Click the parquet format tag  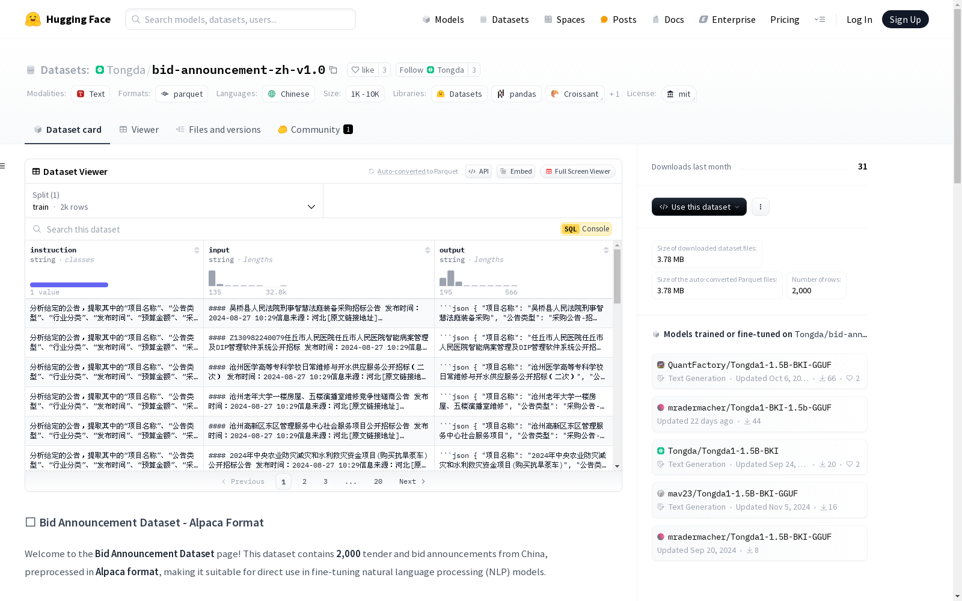click(182, 94)
